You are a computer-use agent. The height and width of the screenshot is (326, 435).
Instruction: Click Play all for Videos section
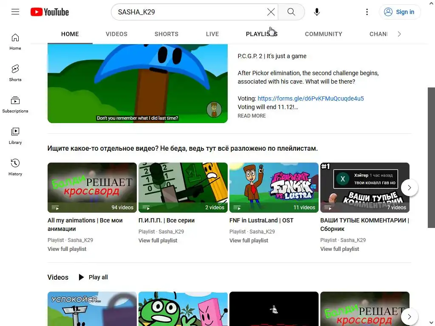[x=93, y=277]
